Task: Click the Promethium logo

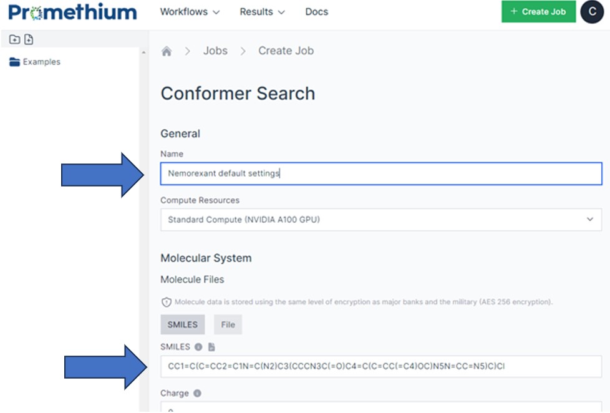Action: click(x=73, y=12)
